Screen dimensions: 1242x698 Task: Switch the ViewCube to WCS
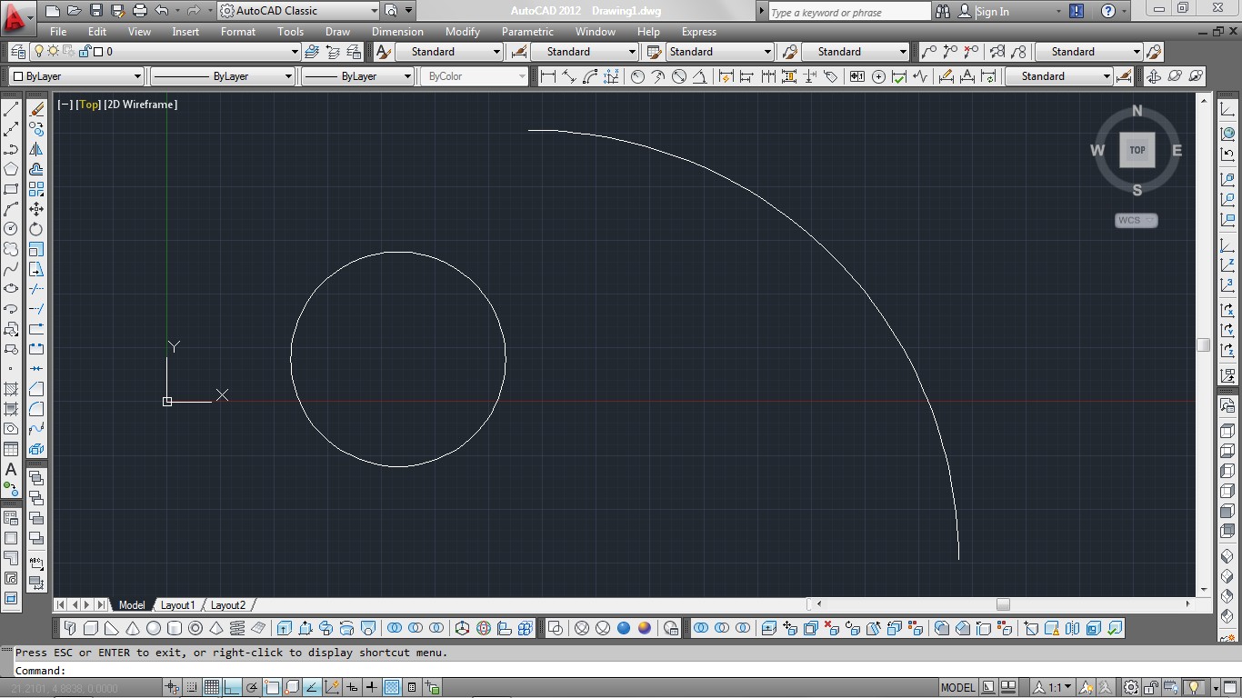coord(1135,220)
